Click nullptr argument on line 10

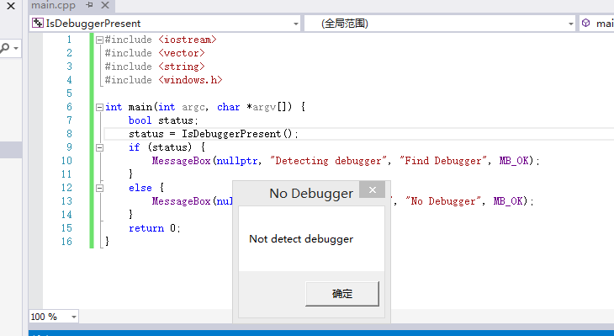(237, 161)
